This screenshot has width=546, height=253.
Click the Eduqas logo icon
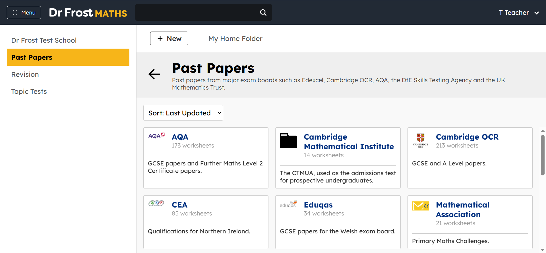click(288, 204)
